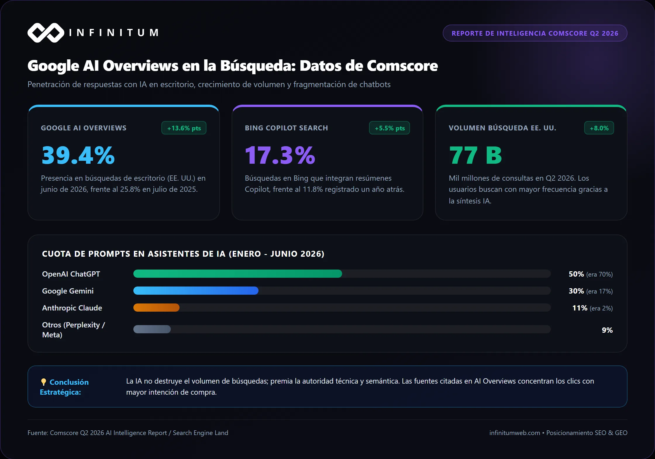This screenshot has width=655, height=459.
Task: Click the CUOTA DE PROMPTS section heading
Action: coord(183,254)
